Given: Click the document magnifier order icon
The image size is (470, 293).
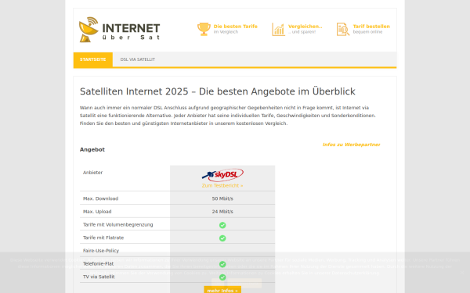Looking at the screenshot, I should tap(343, 30).
